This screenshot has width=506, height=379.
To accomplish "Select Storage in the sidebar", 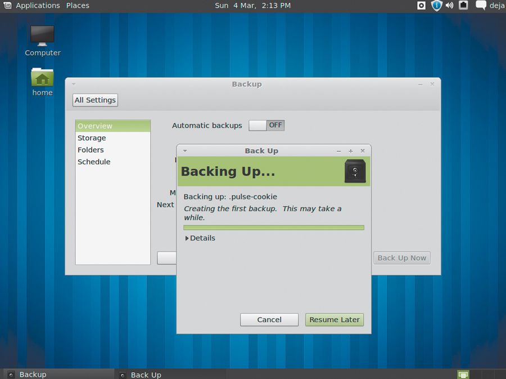I will coord(92,137).
